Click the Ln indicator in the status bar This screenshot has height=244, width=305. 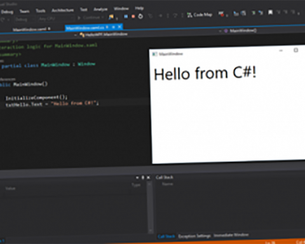click(x=270, y=243)
